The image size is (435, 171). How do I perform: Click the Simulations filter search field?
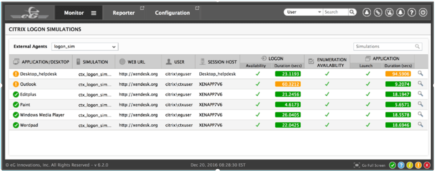[388, 46]
